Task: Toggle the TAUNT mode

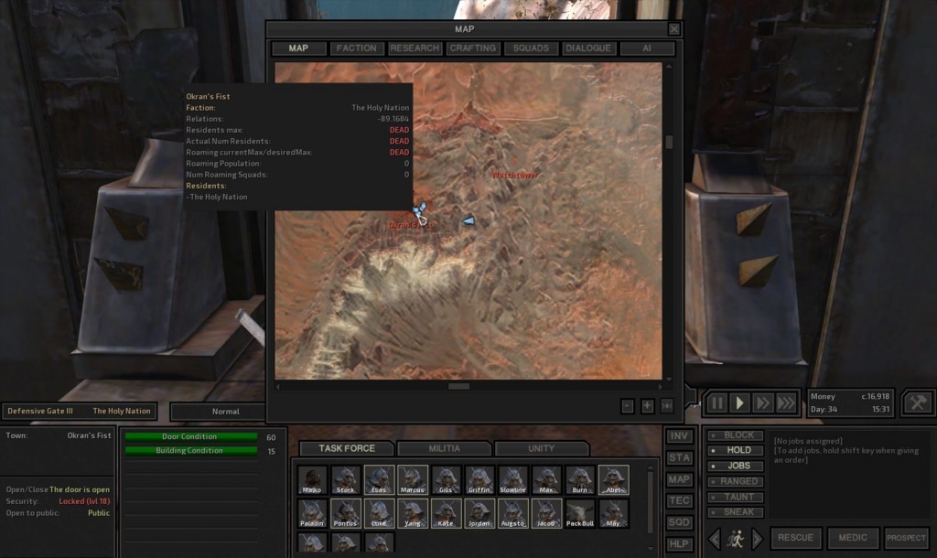Action: [x=736, y=497]
